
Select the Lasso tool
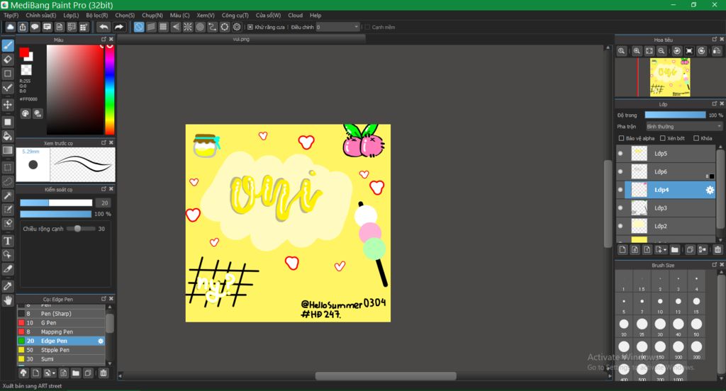(x=8, y=181)
